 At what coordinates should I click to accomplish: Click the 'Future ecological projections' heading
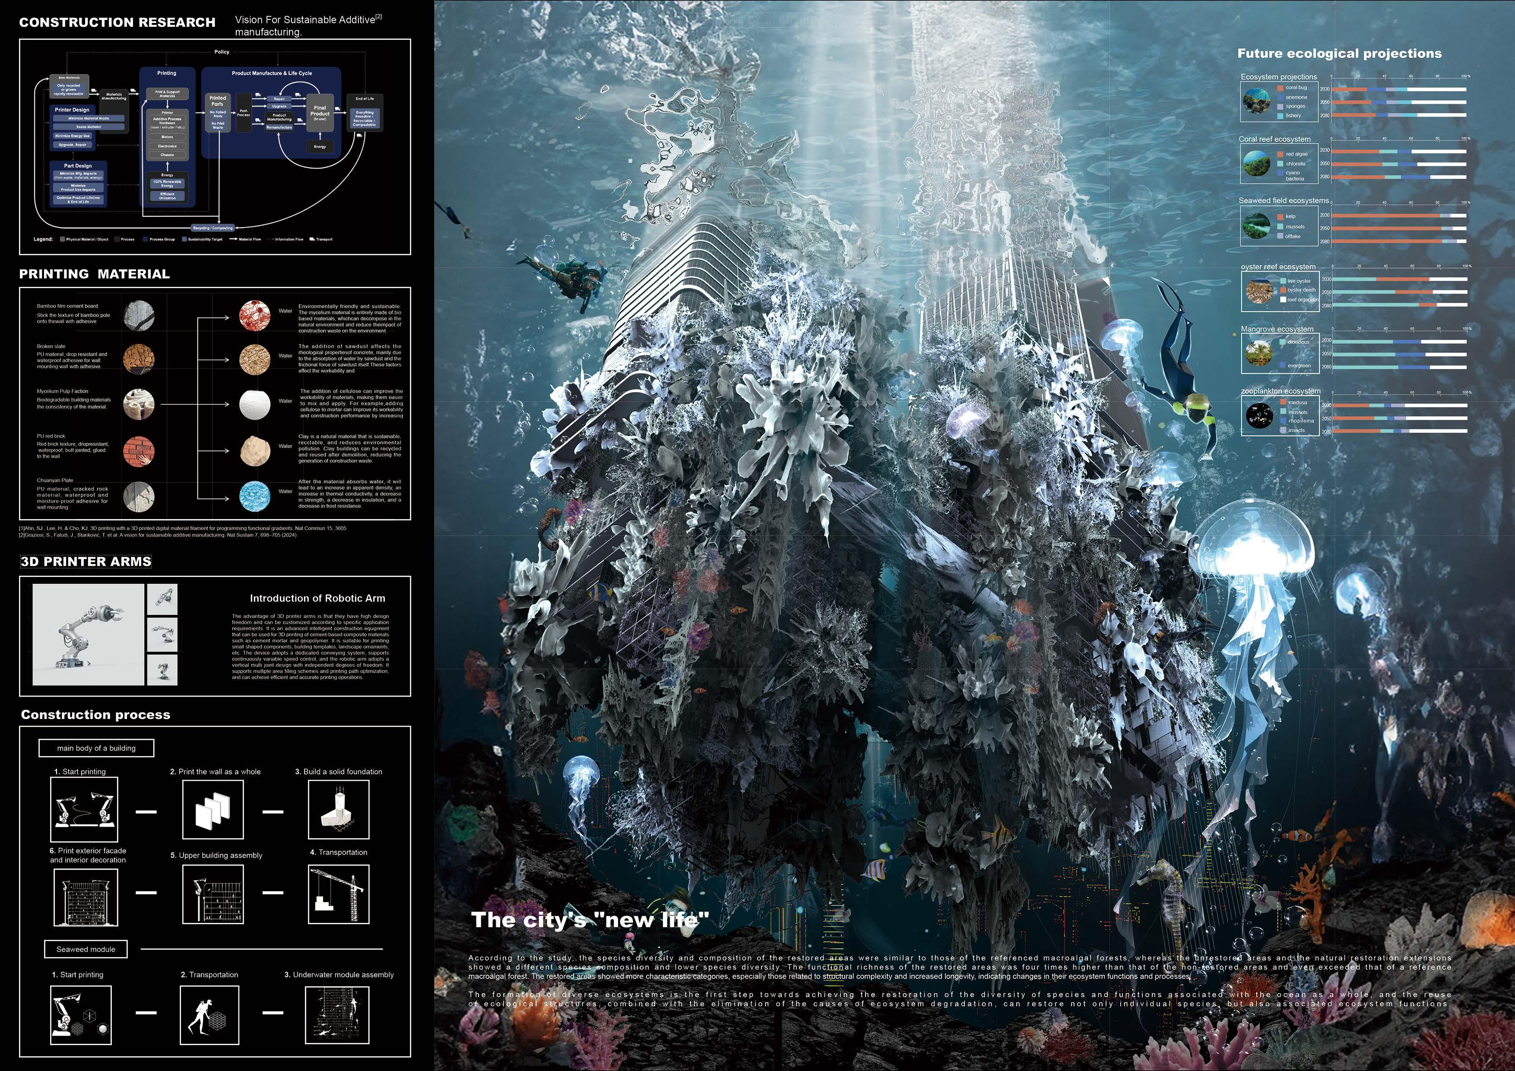(x=1339, y=54)
